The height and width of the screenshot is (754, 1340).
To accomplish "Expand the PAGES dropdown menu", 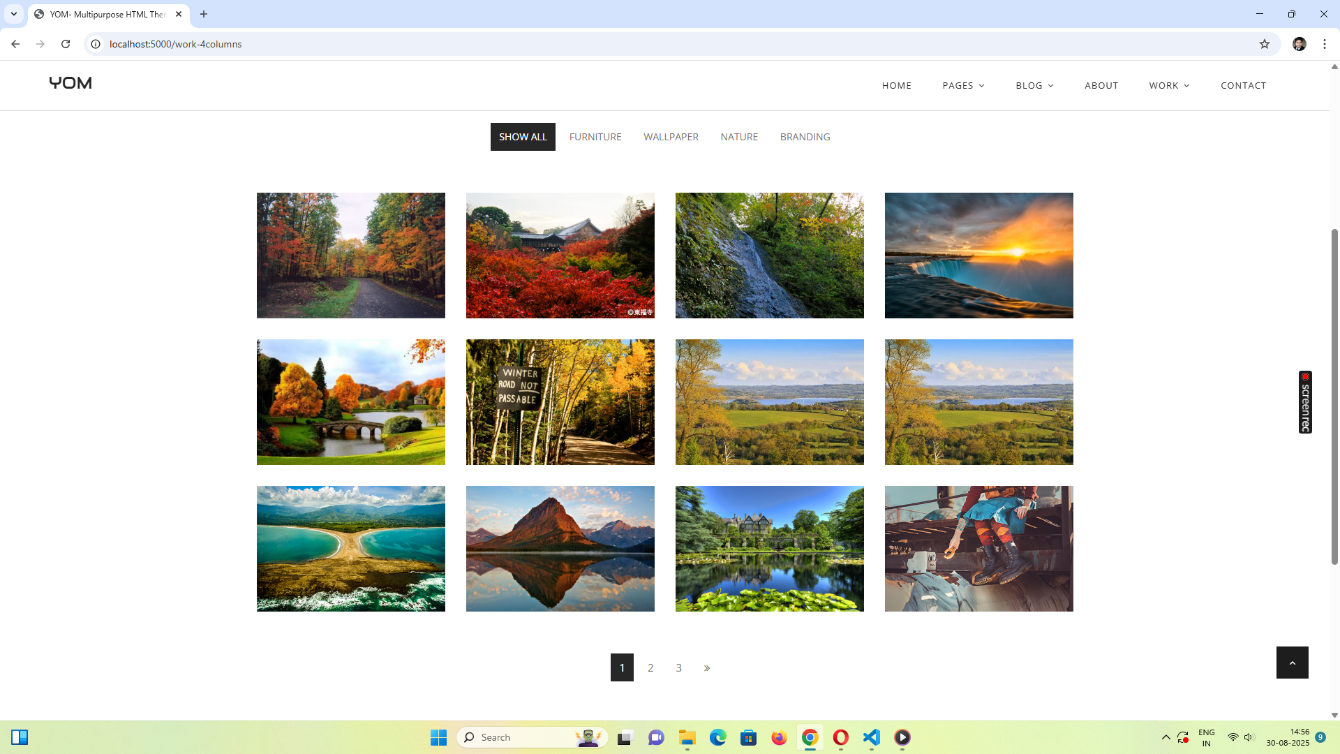I will tap(963, 85).
